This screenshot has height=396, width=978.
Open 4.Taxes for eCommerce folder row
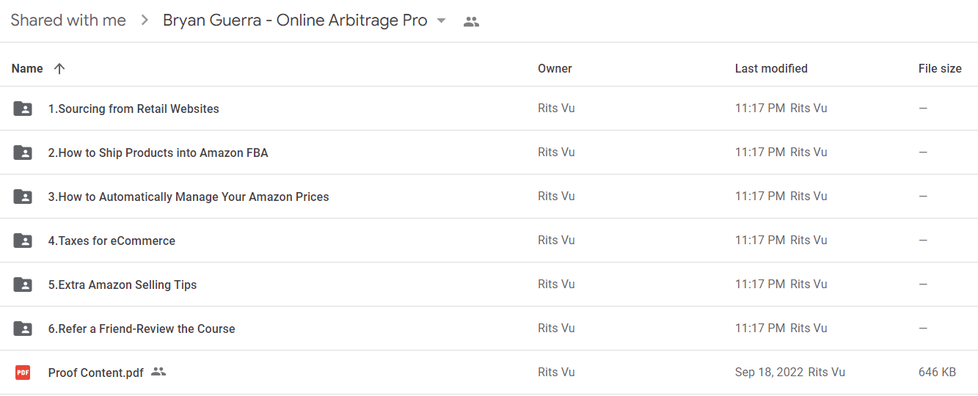pyautogui.click(x=489, y=241)
